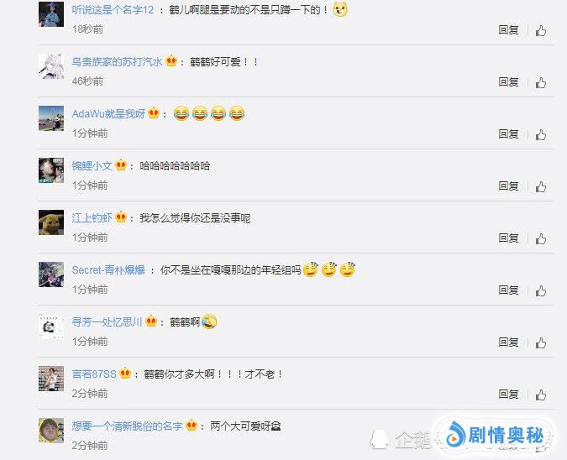
Task: Like the 鹤鹤好可爱 comment
Action: tap(541, 83)
